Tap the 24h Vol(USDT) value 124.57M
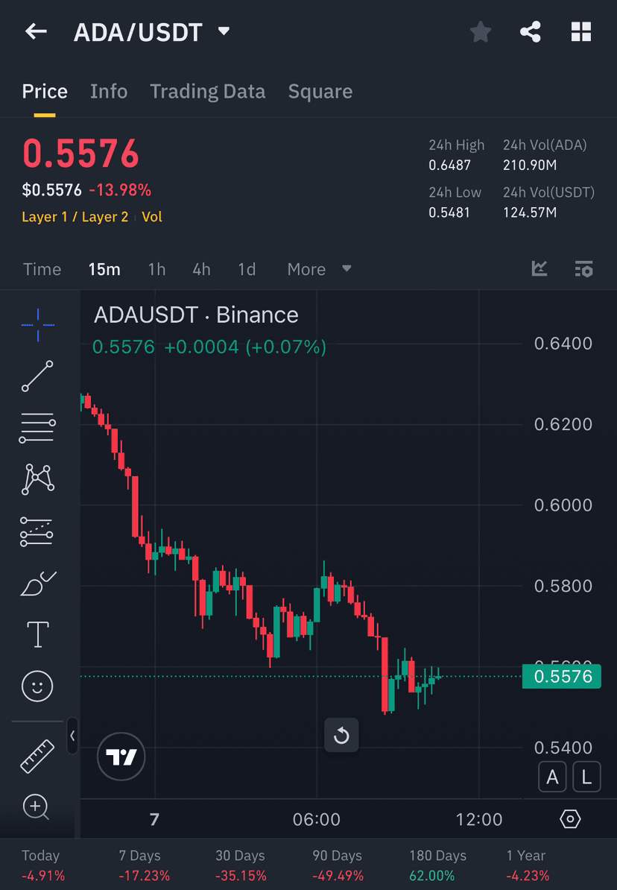The height and width of the screenshot is (890, 617). click(x=530, y=213)
